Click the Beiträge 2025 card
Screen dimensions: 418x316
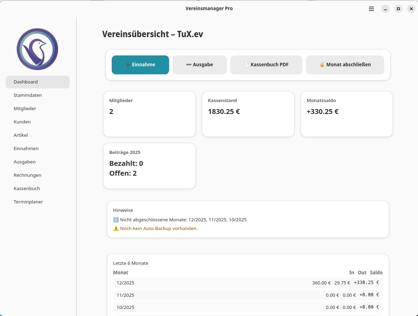point(149,166)
